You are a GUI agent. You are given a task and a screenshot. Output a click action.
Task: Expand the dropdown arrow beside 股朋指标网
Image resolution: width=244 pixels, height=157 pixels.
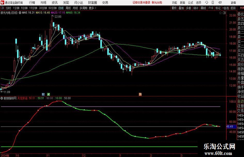[x=2, y=98]
